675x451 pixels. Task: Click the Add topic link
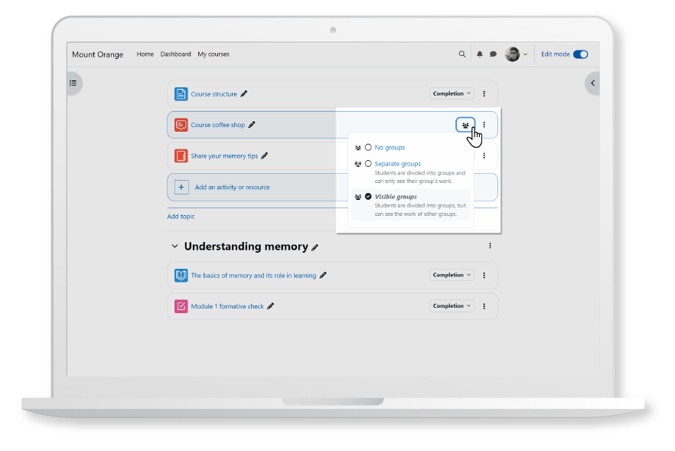click(181, 217)
